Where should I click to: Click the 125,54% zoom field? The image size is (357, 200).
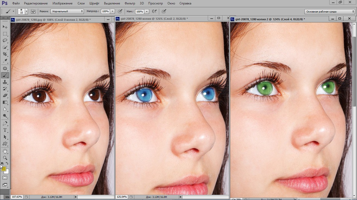coord(122,197)
